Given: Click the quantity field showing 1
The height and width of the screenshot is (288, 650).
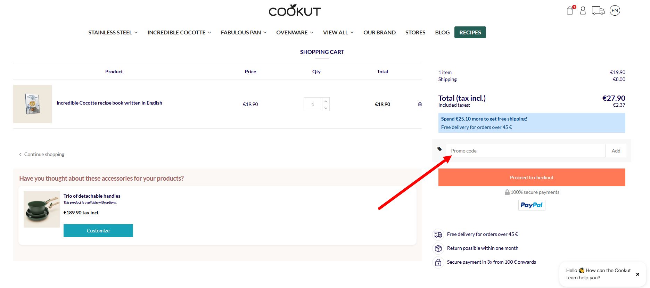Looking at the screenshot, I should click(313, 104).
